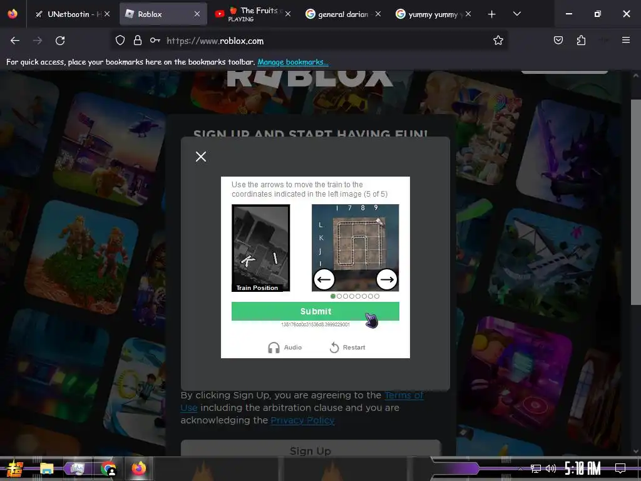Move the train right with the right arrow
This screenshot has width=641, height=481.
387,279
